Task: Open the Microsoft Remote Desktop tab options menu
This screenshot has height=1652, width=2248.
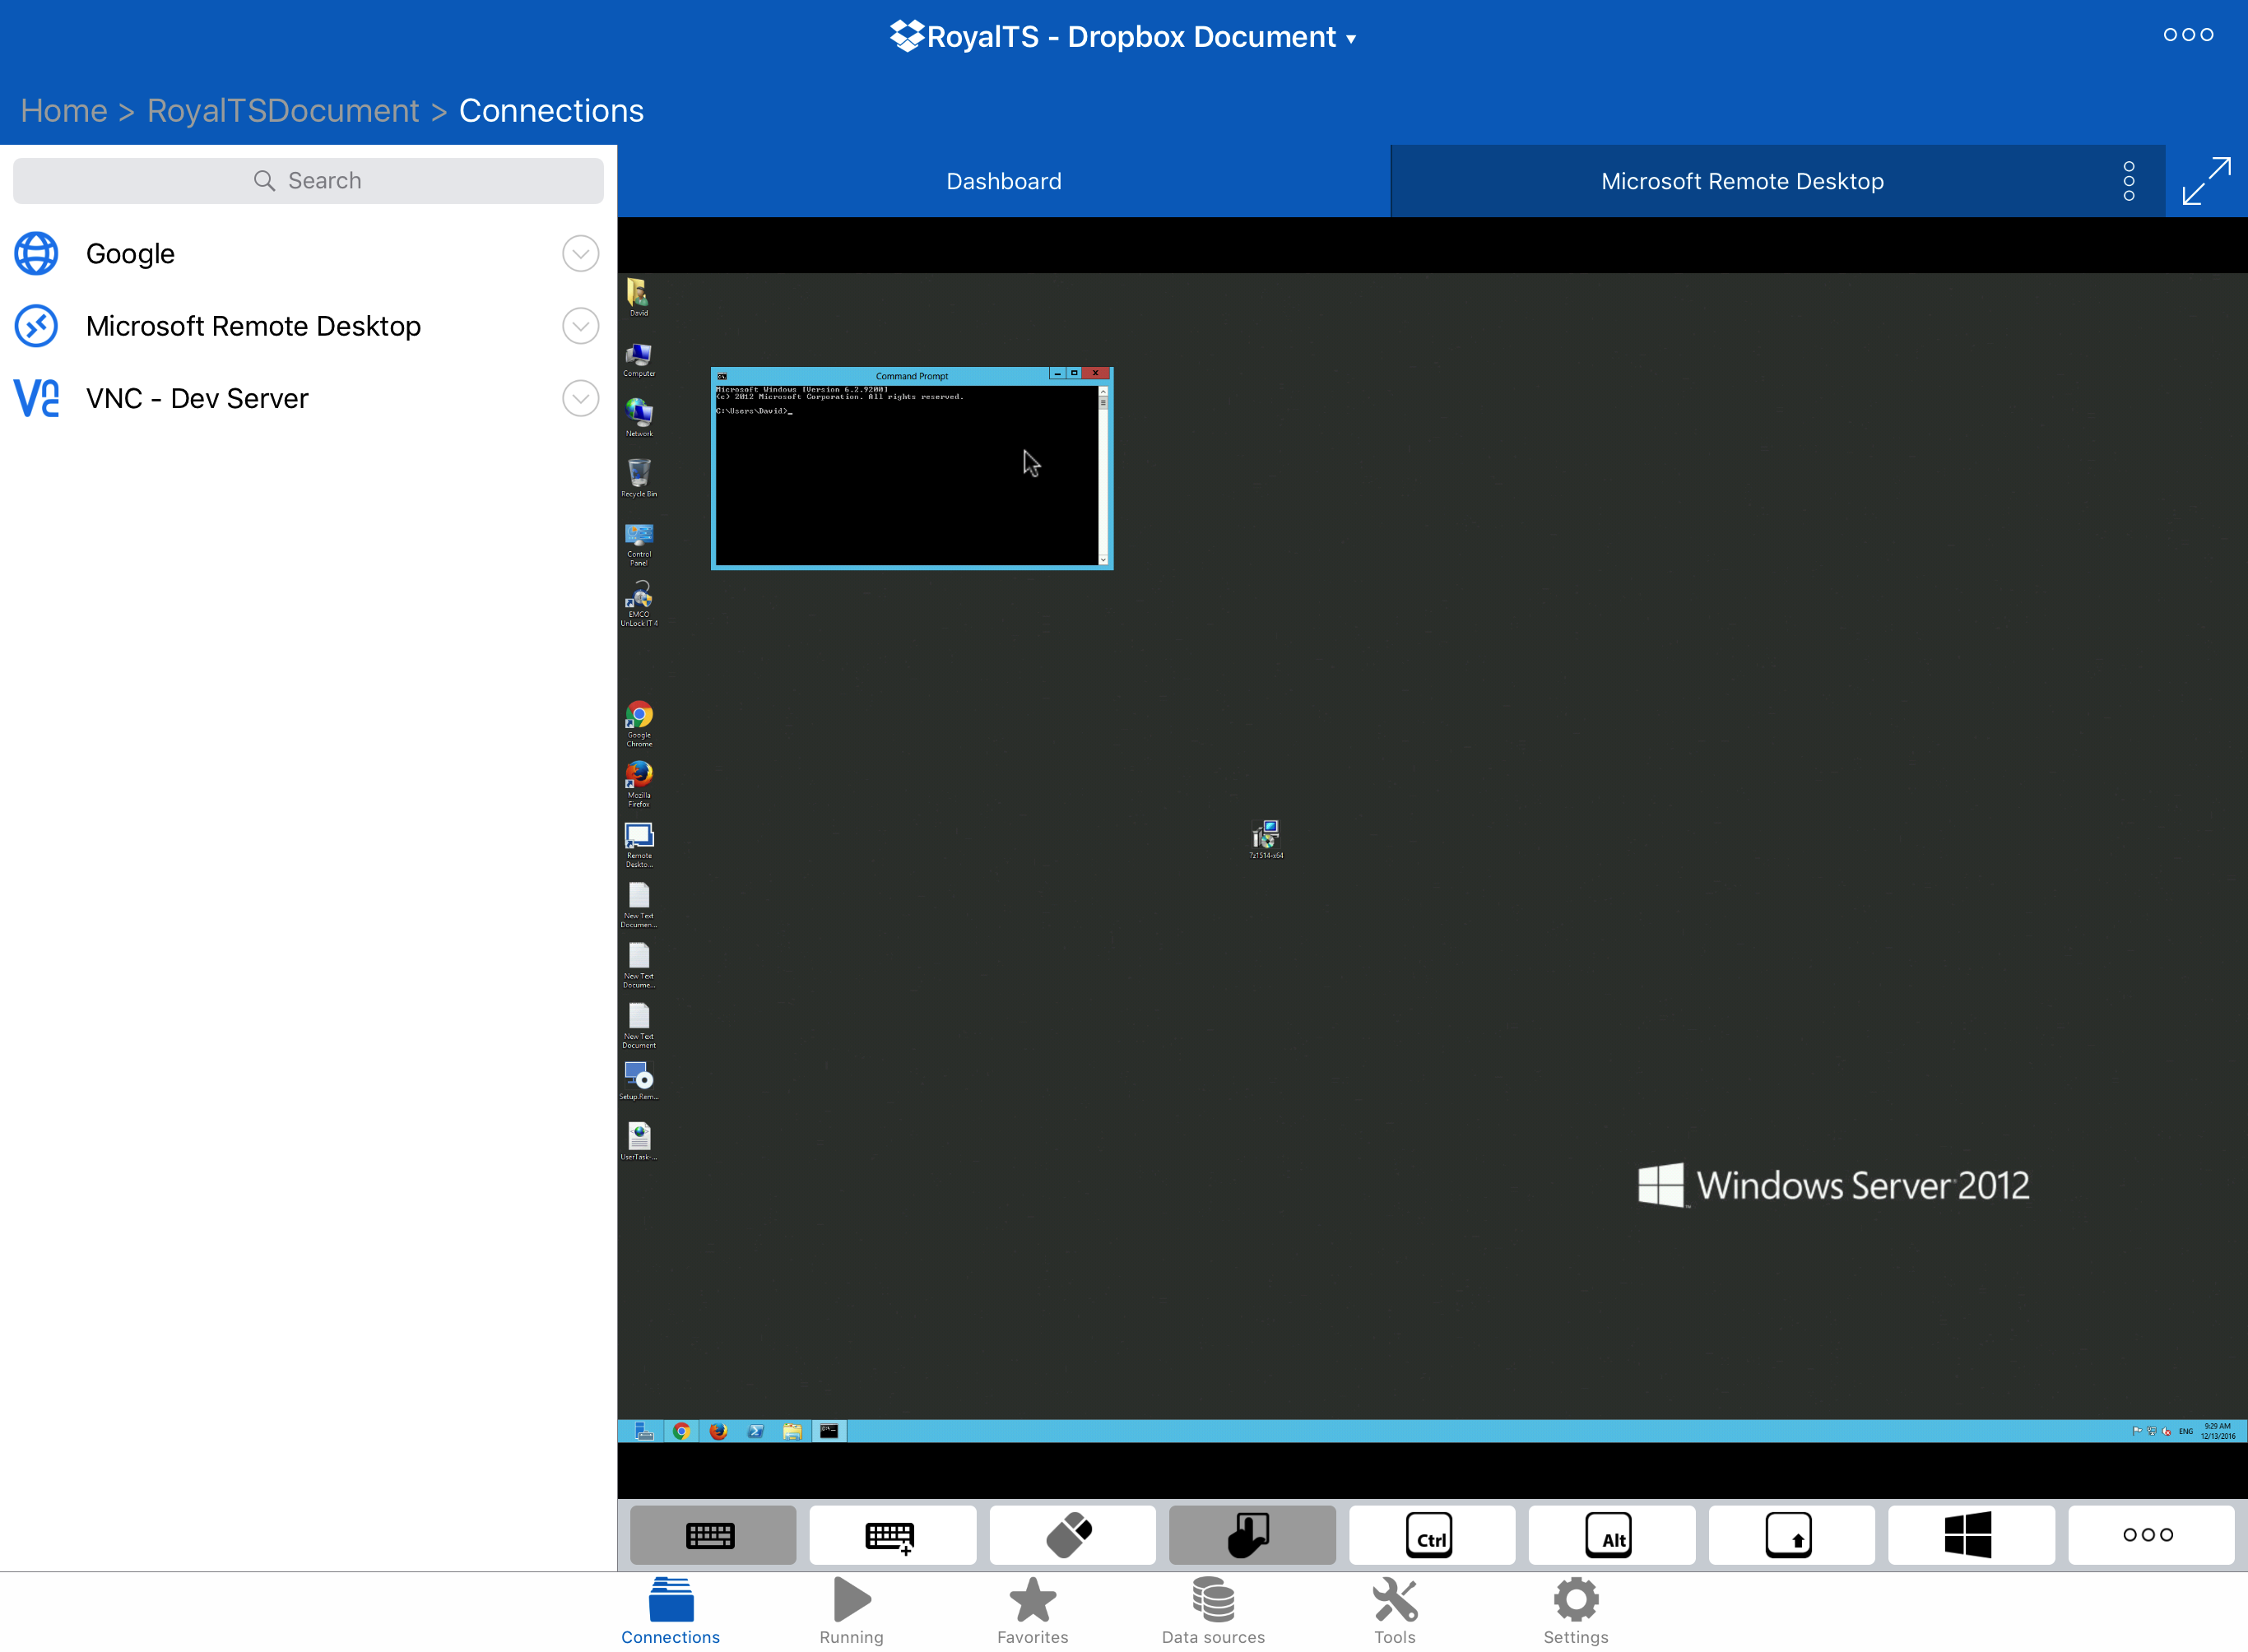Action: click(x=2129, y=181)
